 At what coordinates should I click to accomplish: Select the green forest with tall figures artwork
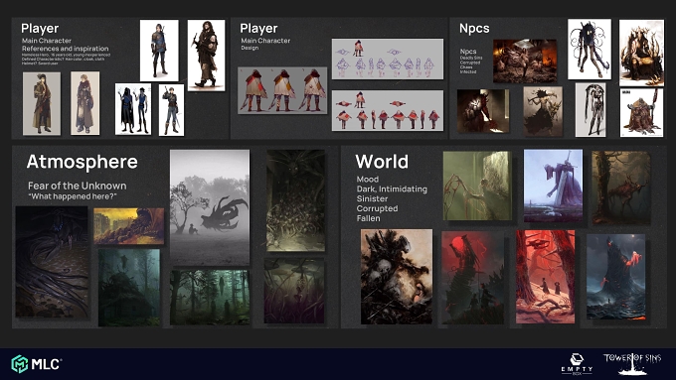[210, 297]
